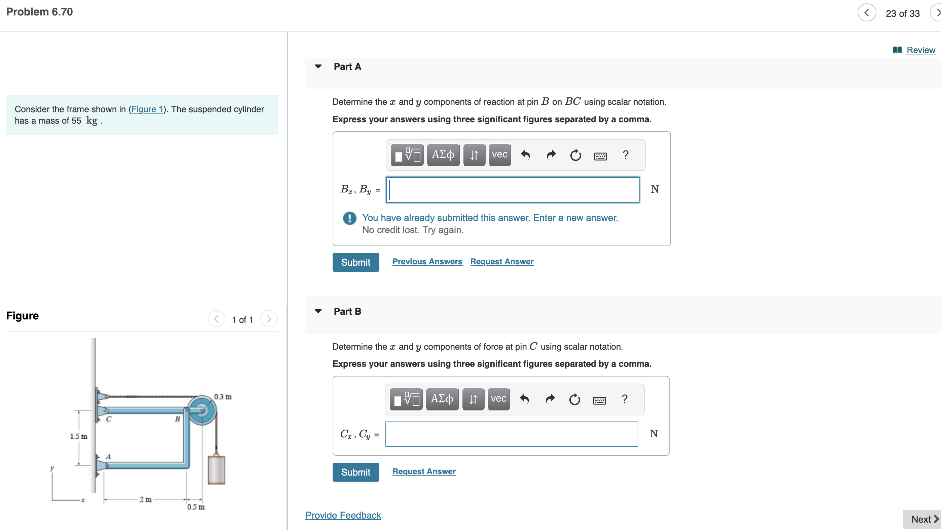Click the help question mark in Part B
The height and width of the screenshot is (530, 941).
point(624,399)
